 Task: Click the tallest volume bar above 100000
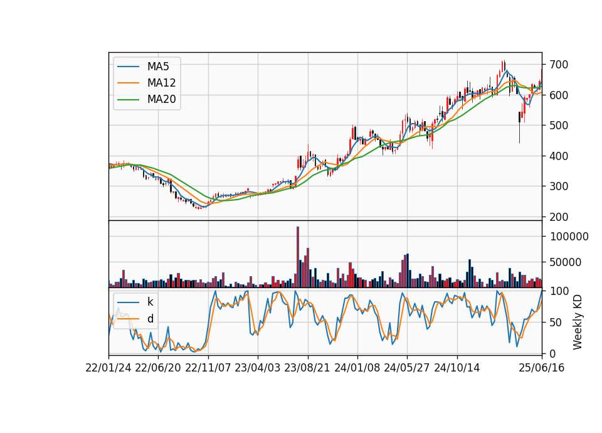[x=298, y=257]
